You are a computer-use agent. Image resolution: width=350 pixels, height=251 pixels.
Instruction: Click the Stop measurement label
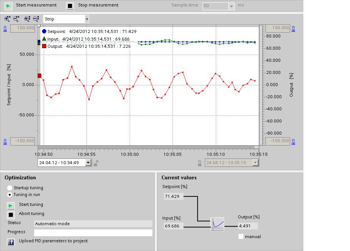[x=98, y=5]
